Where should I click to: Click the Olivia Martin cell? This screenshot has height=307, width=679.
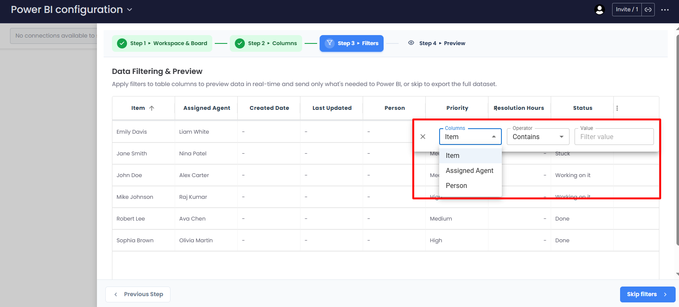tap(206, 241)
